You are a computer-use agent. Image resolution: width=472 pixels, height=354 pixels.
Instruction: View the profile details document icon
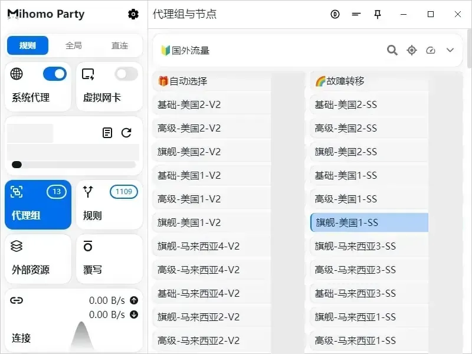click(107, 133)
